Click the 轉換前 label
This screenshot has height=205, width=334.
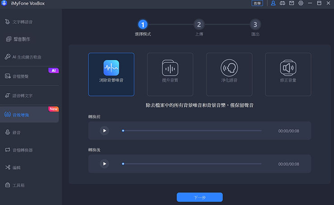tap(94, 117)
